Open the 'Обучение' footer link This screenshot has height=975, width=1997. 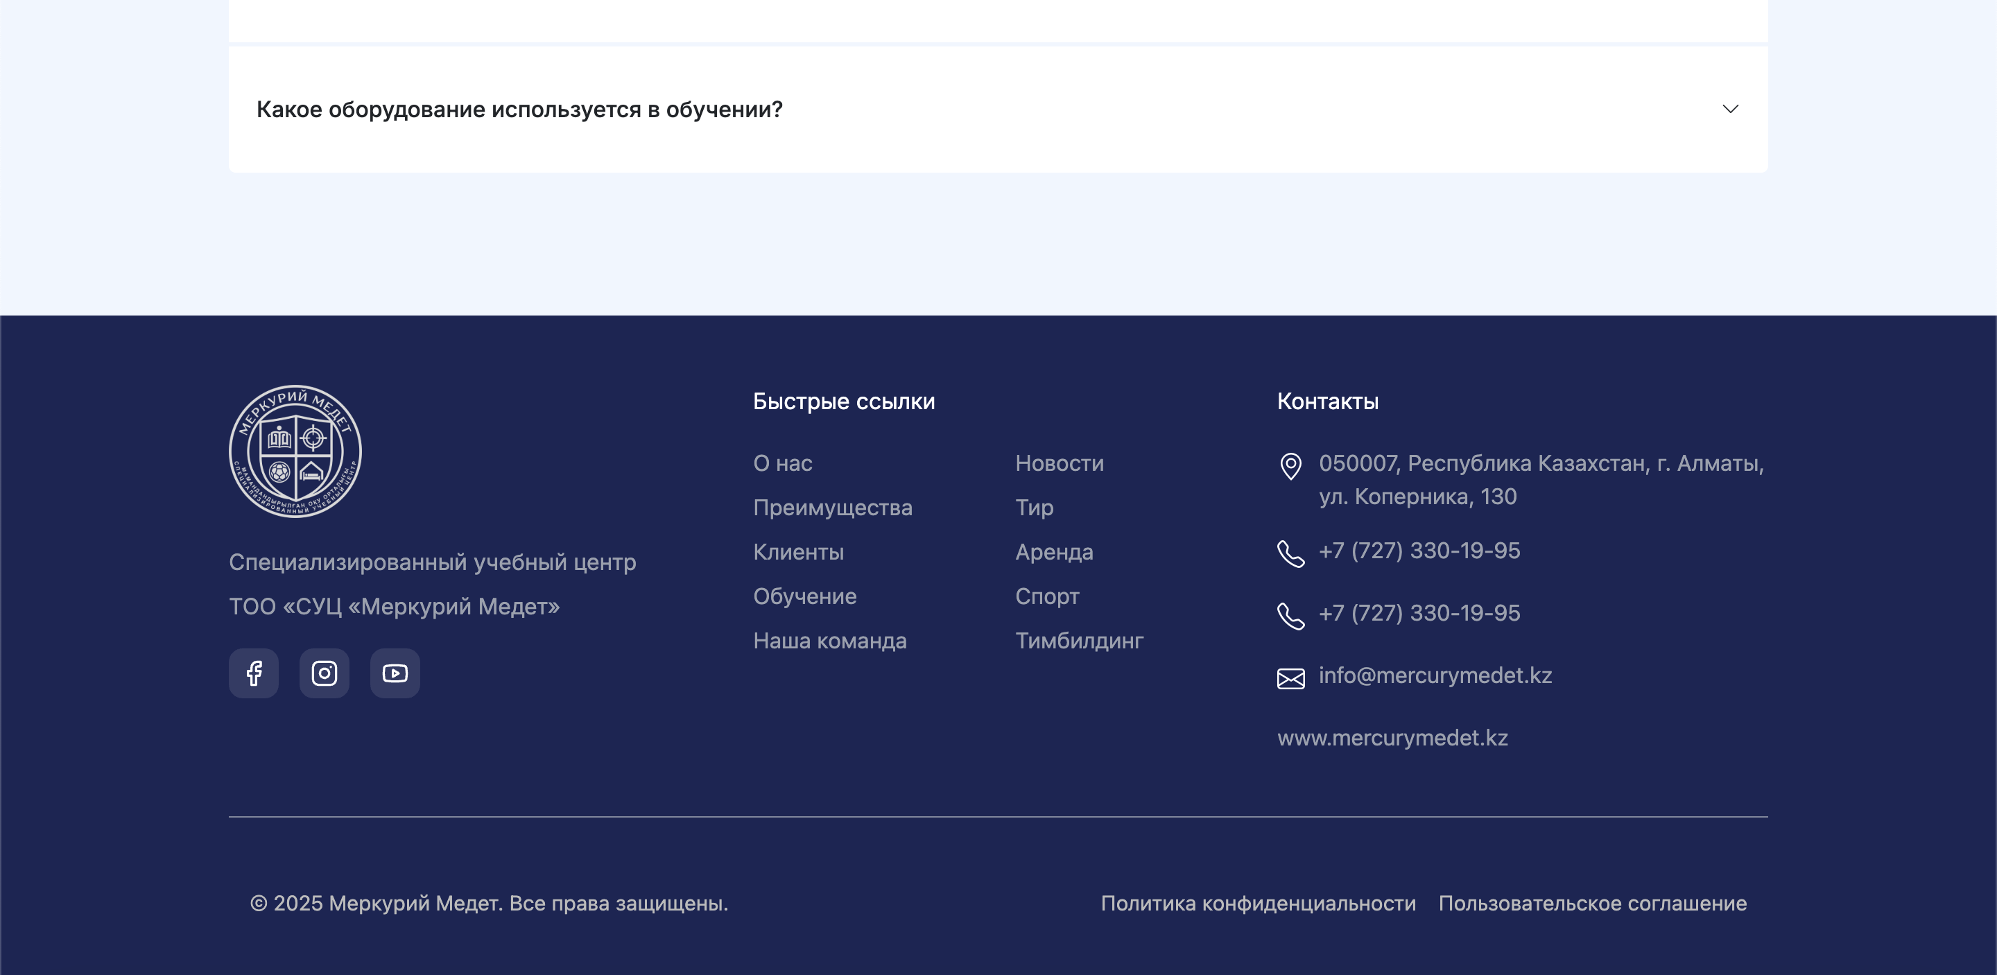point(804,596)
